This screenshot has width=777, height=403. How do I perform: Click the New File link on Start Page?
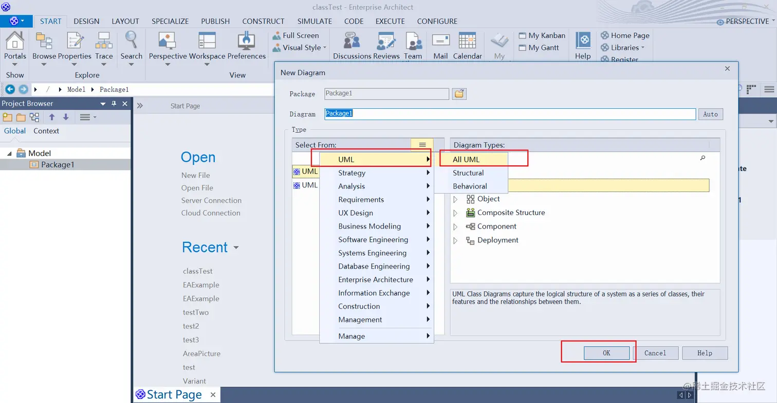click(195, 175)
